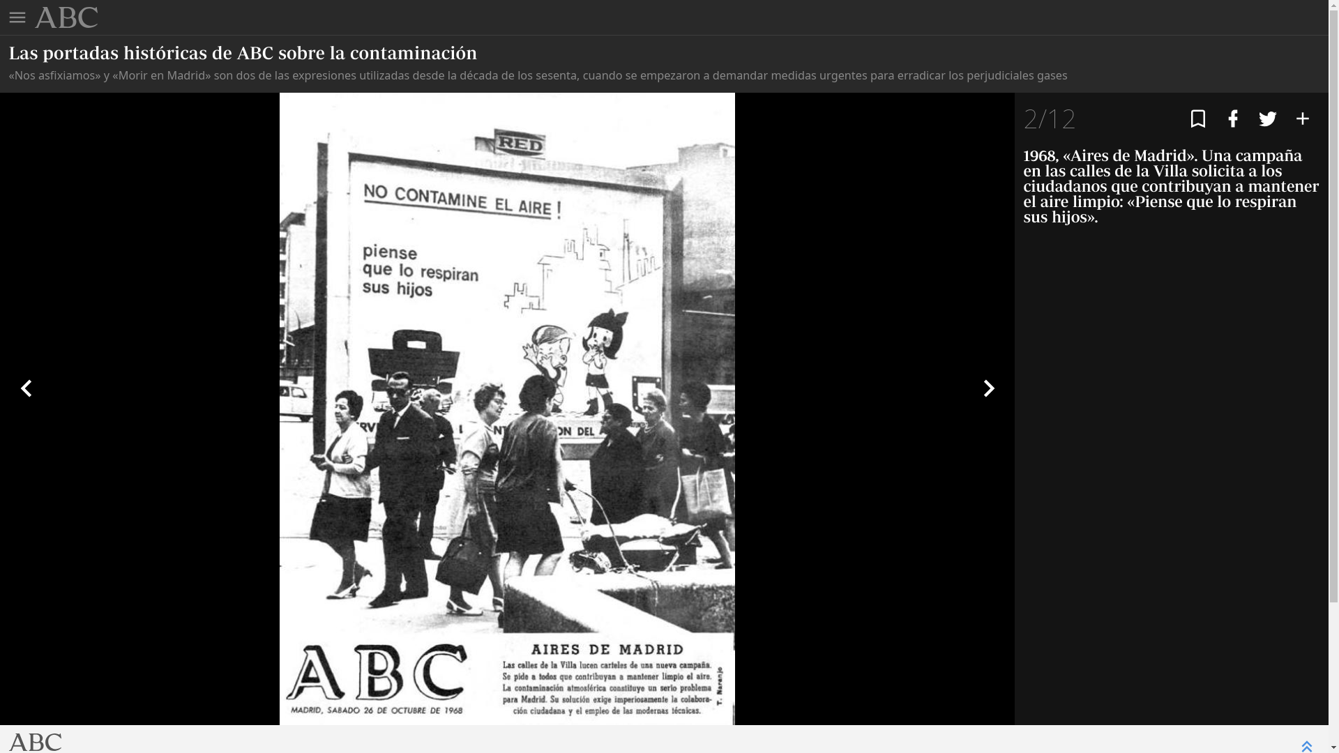Click the ABC masthead on newspaper cover
The image size is (1339, 753).
(x=377, y=674)
